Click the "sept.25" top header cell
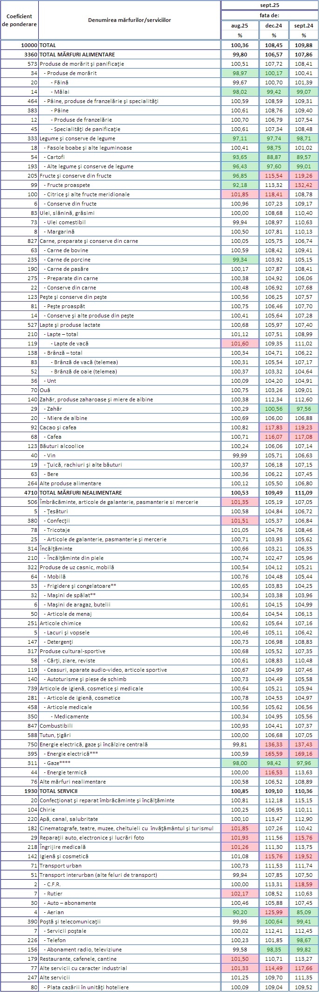319x992 pixels. 270,6
